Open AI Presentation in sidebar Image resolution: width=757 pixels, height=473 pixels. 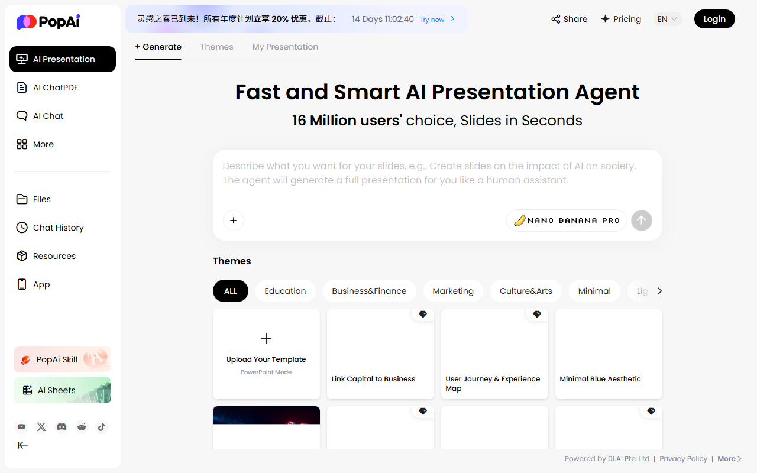(x=63, y=59)
